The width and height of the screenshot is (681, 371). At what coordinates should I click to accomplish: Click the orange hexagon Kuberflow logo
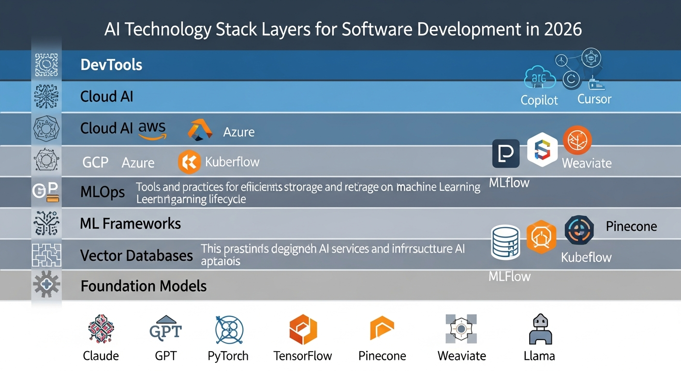189,162
